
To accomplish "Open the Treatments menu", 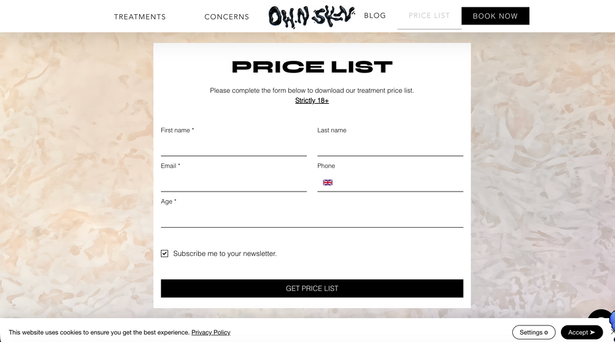I will (140, 17).
